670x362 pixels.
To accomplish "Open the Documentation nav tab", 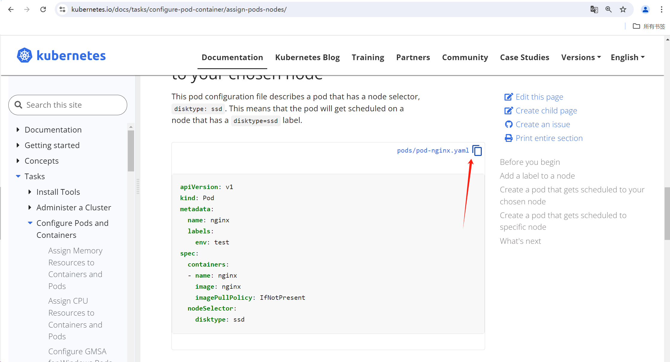I will click(232, 57).
